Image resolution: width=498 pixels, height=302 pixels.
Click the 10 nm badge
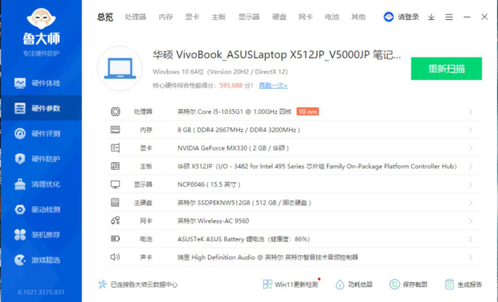coord(307,111)
